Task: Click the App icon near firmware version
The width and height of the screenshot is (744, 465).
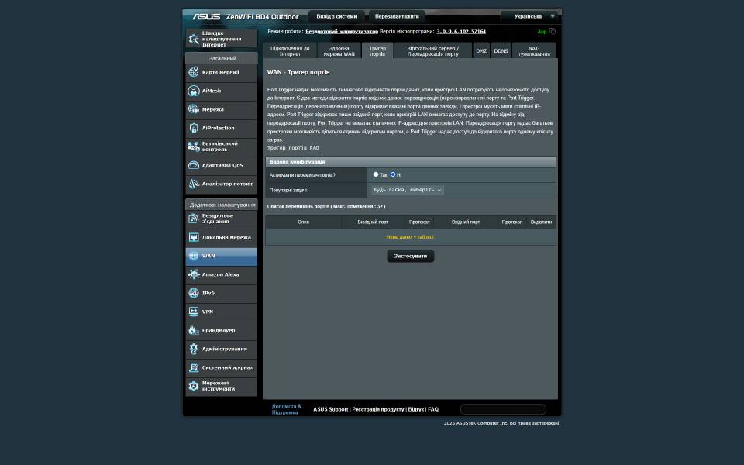Action: (x=552, y=32)
